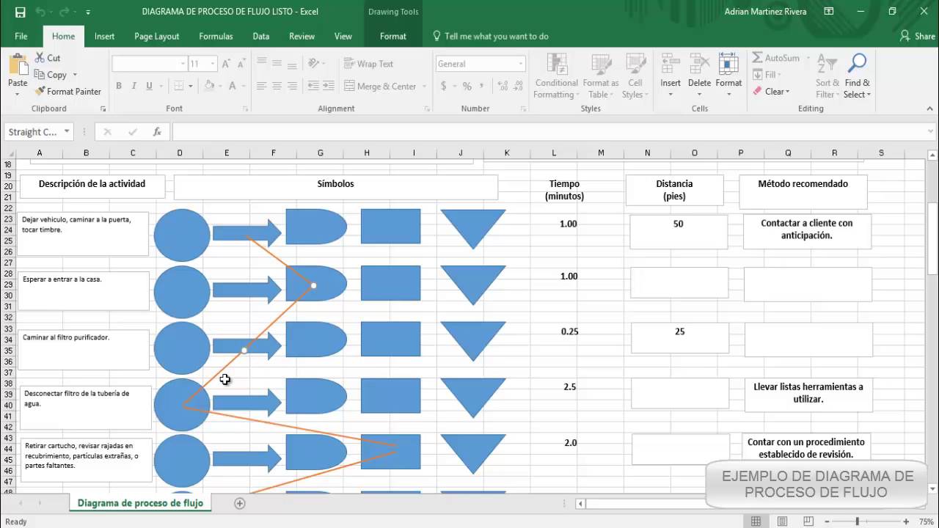The height and width of the screenshot is (528, 939).
Task: Click the Undo arrow in quick access toolbar
Action: [x=41, y=12]
